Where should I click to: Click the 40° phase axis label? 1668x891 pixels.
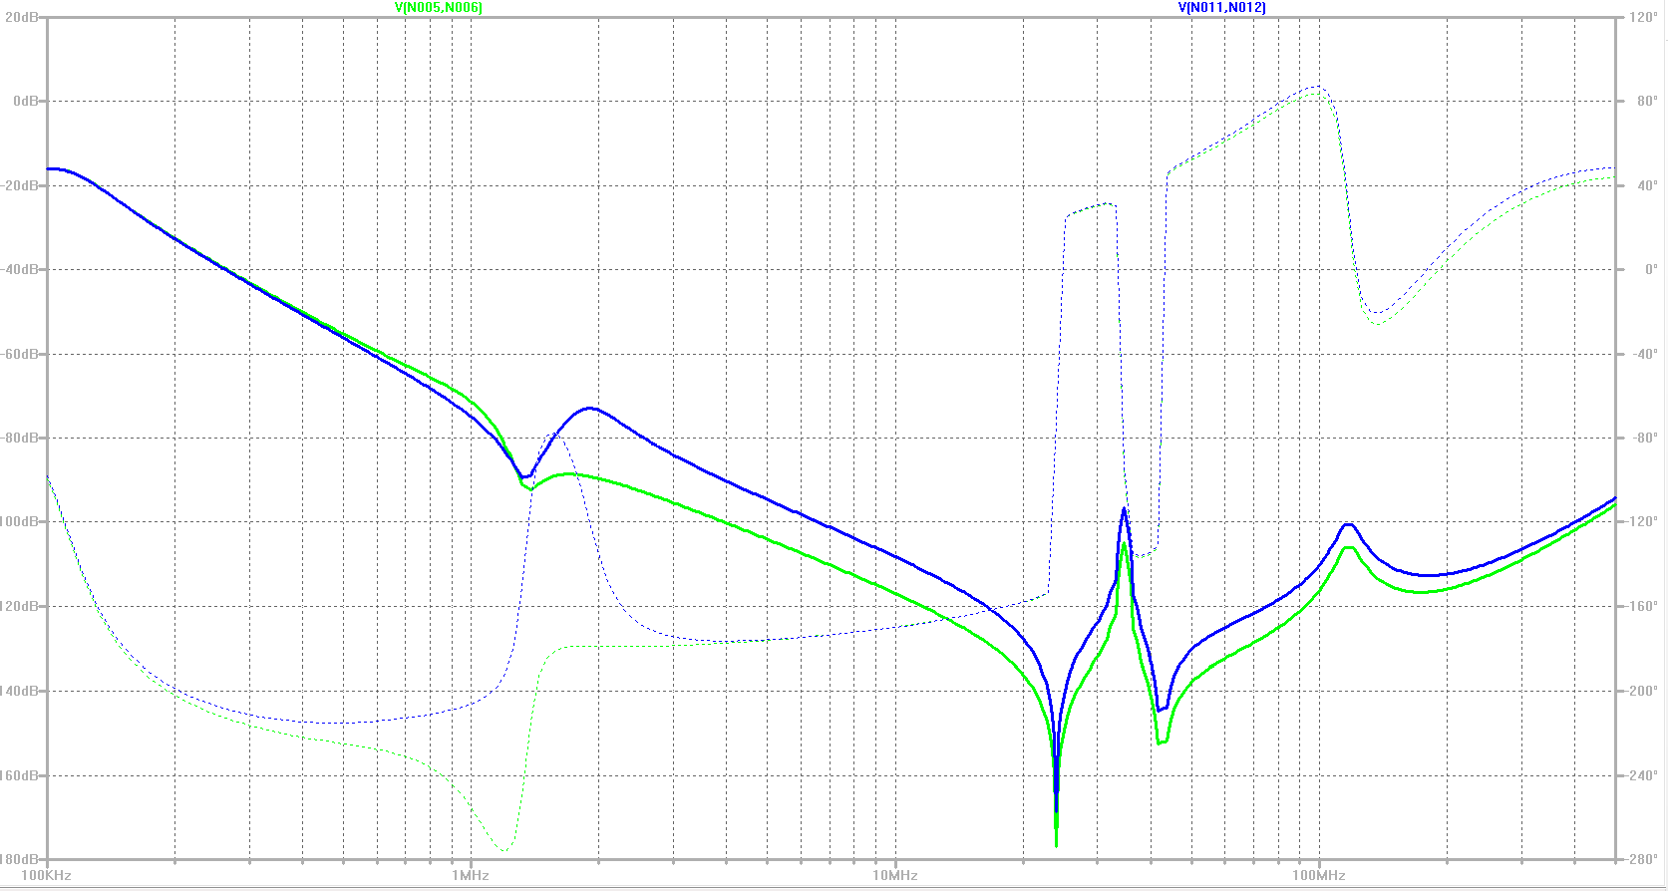point(1647,185)
